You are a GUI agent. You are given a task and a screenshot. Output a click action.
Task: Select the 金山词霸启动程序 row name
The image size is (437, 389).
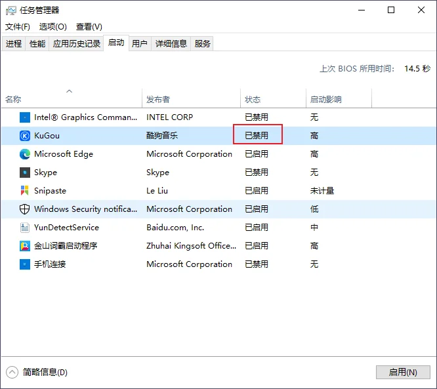pyautogui.click(x=66, y=246)
